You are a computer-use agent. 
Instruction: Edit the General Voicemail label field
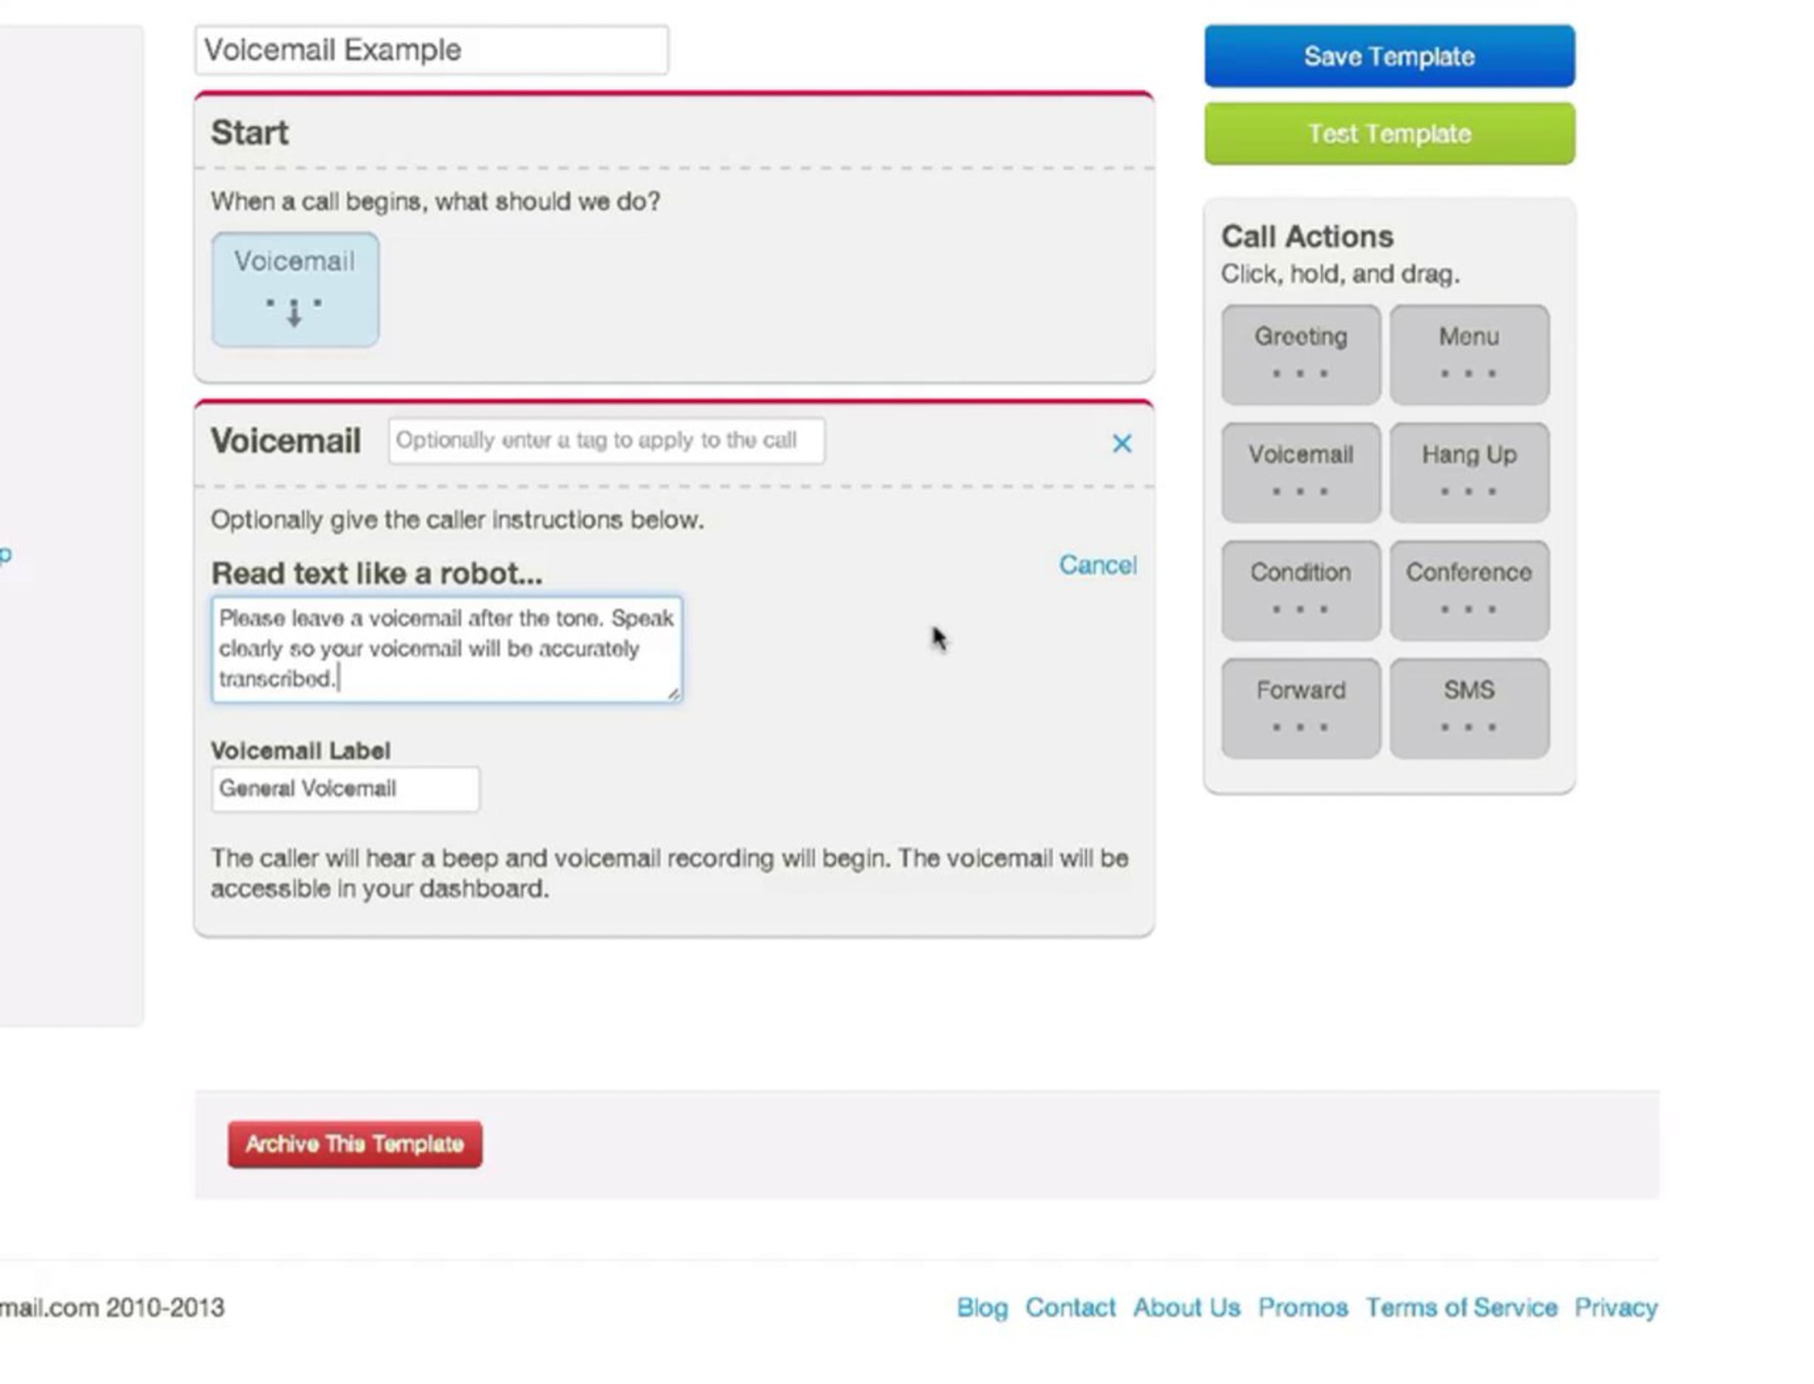345,789
